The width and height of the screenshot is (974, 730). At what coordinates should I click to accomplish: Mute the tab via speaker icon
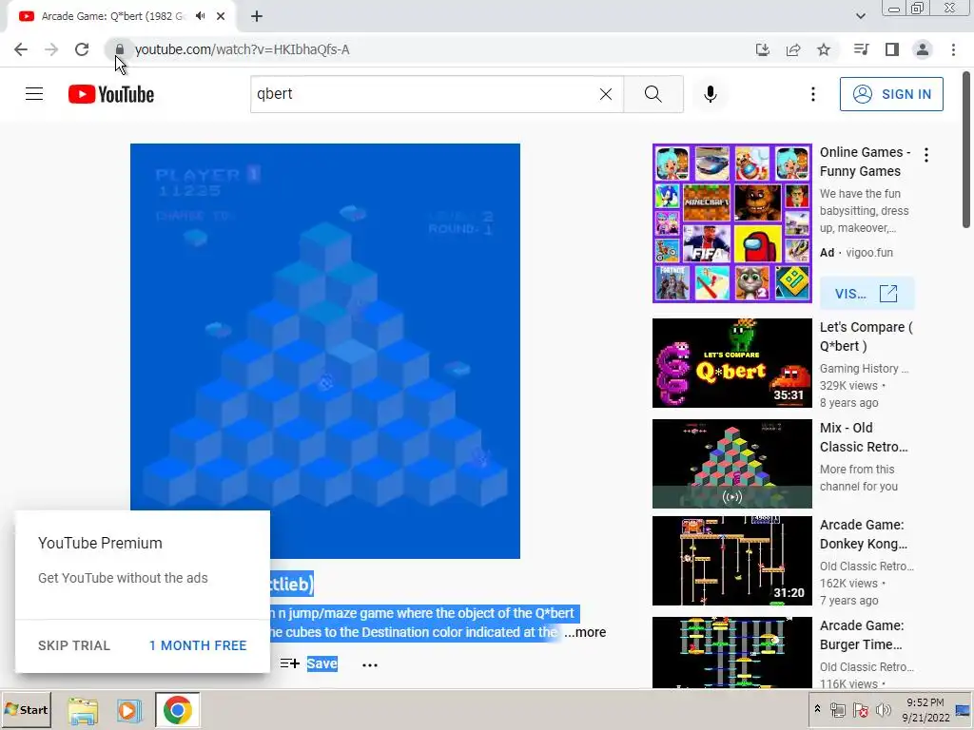pyautogui.click(x=200, y=16)
